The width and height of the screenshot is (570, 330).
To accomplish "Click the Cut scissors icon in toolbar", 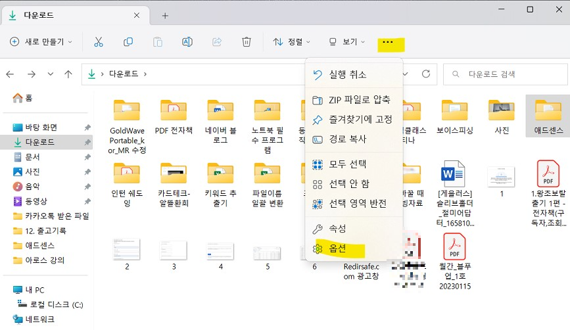I will [99, 42].
